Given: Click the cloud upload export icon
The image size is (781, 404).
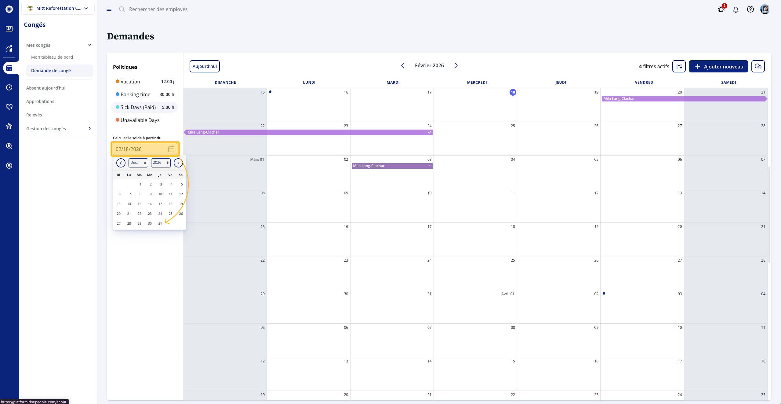Looking at the screenshot, I should (x=758, y=66).
